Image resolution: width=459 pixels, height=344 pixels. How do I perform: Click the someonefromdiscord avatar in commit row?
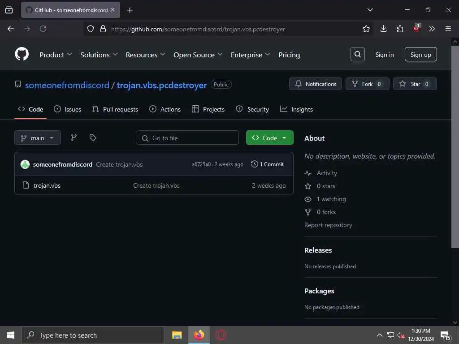25,164
